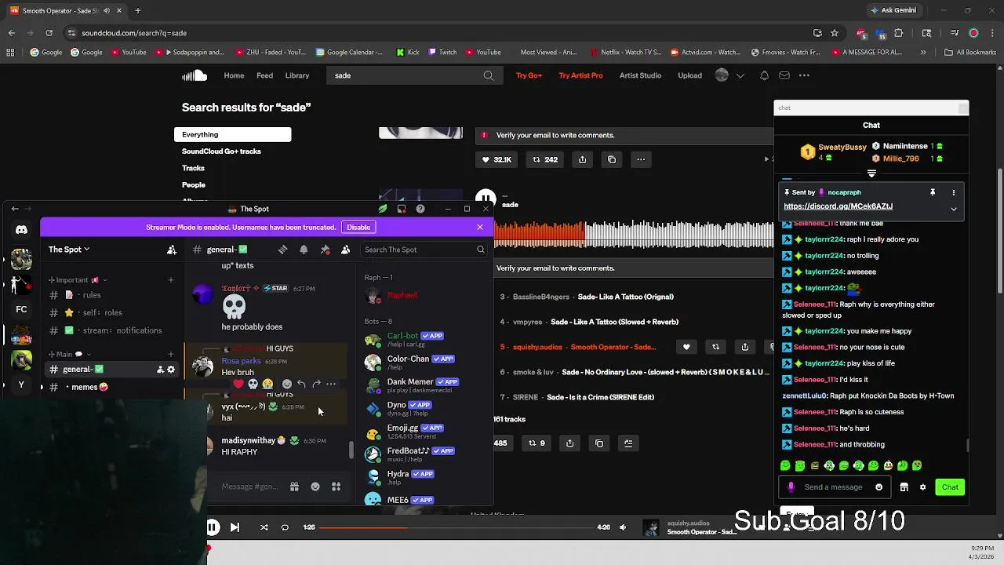Open SoundCloud notifications bell

pyautogui.click(x=764, y=75)
